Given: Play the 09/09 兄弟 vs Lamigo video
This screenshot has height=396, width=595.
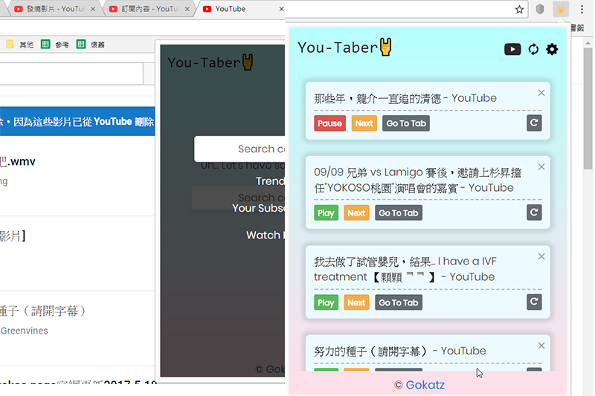Looking at the screenshot, I should pos(326,213).
